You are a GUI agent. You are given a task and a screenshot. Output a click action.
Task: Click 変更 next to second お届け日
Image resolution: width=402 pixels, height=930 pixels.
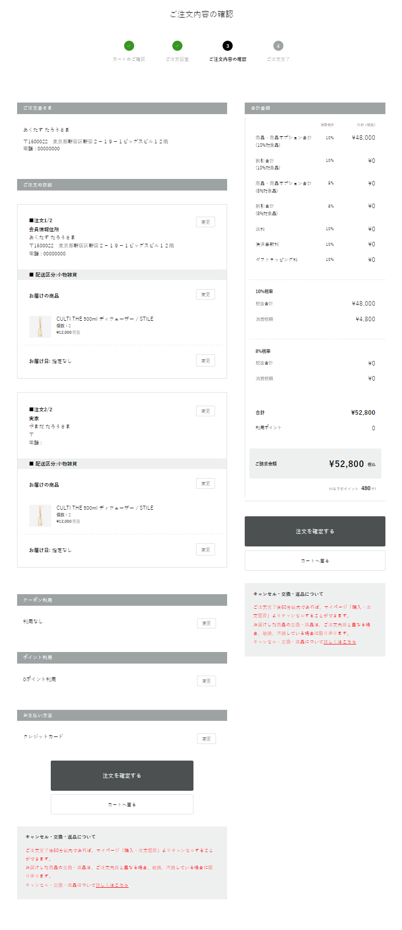tap(206, 550)
